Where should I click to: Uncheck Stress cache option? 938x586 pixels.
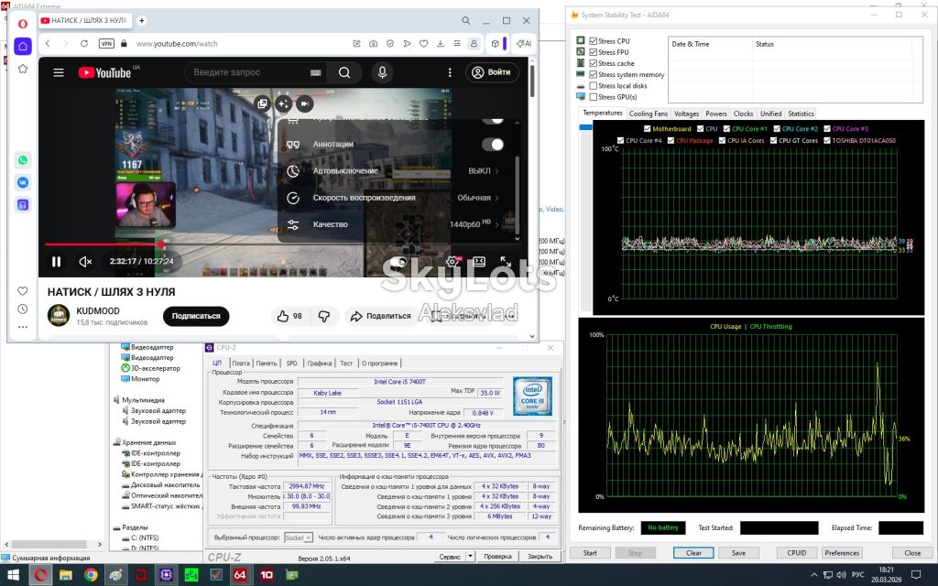pos(594,63)
